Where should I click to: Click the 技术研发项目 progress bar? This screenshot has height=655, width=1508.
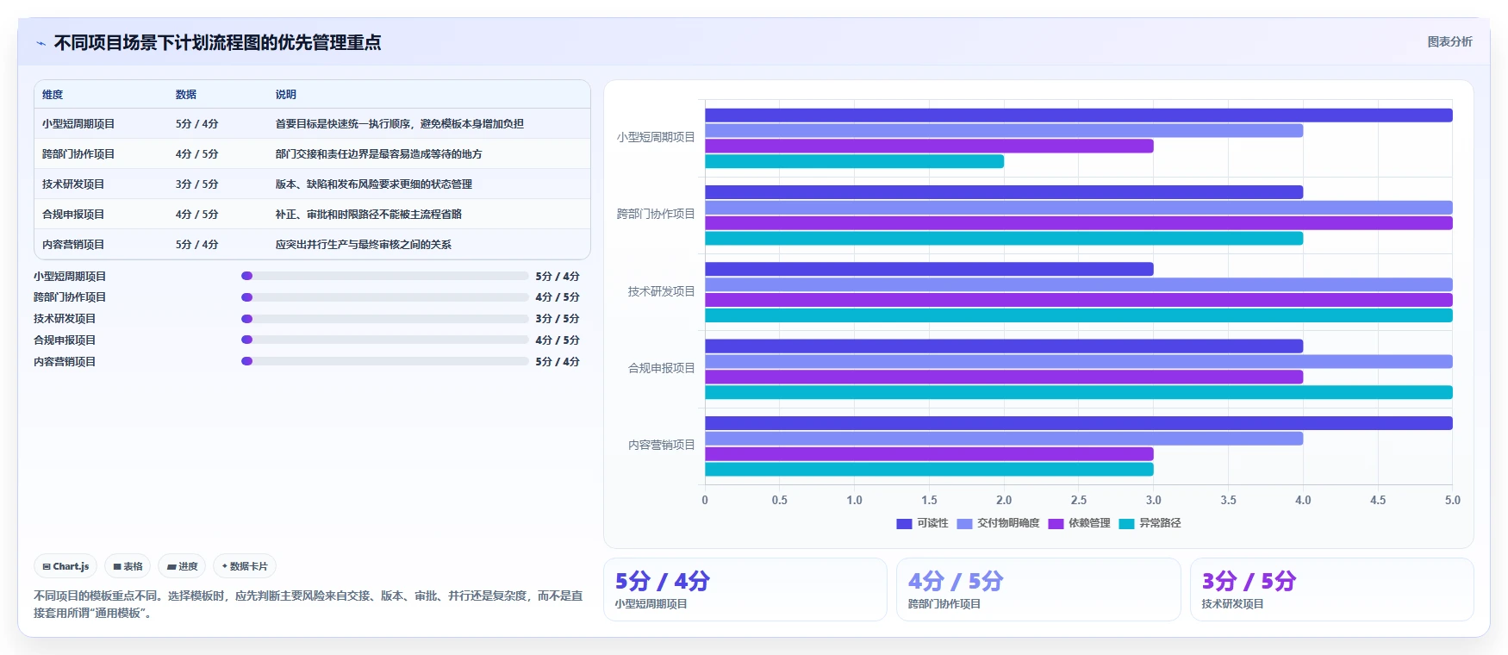click(384, 319)
